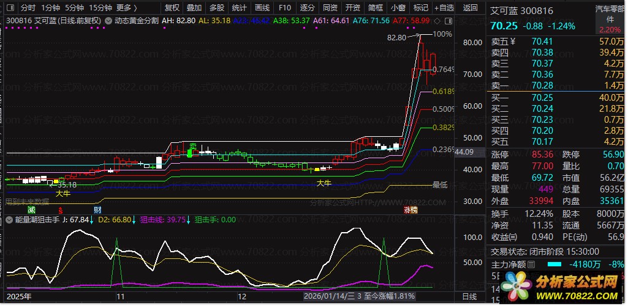
Task: Select the 15分钟 timeframe tab
Action: click(100, 8)
